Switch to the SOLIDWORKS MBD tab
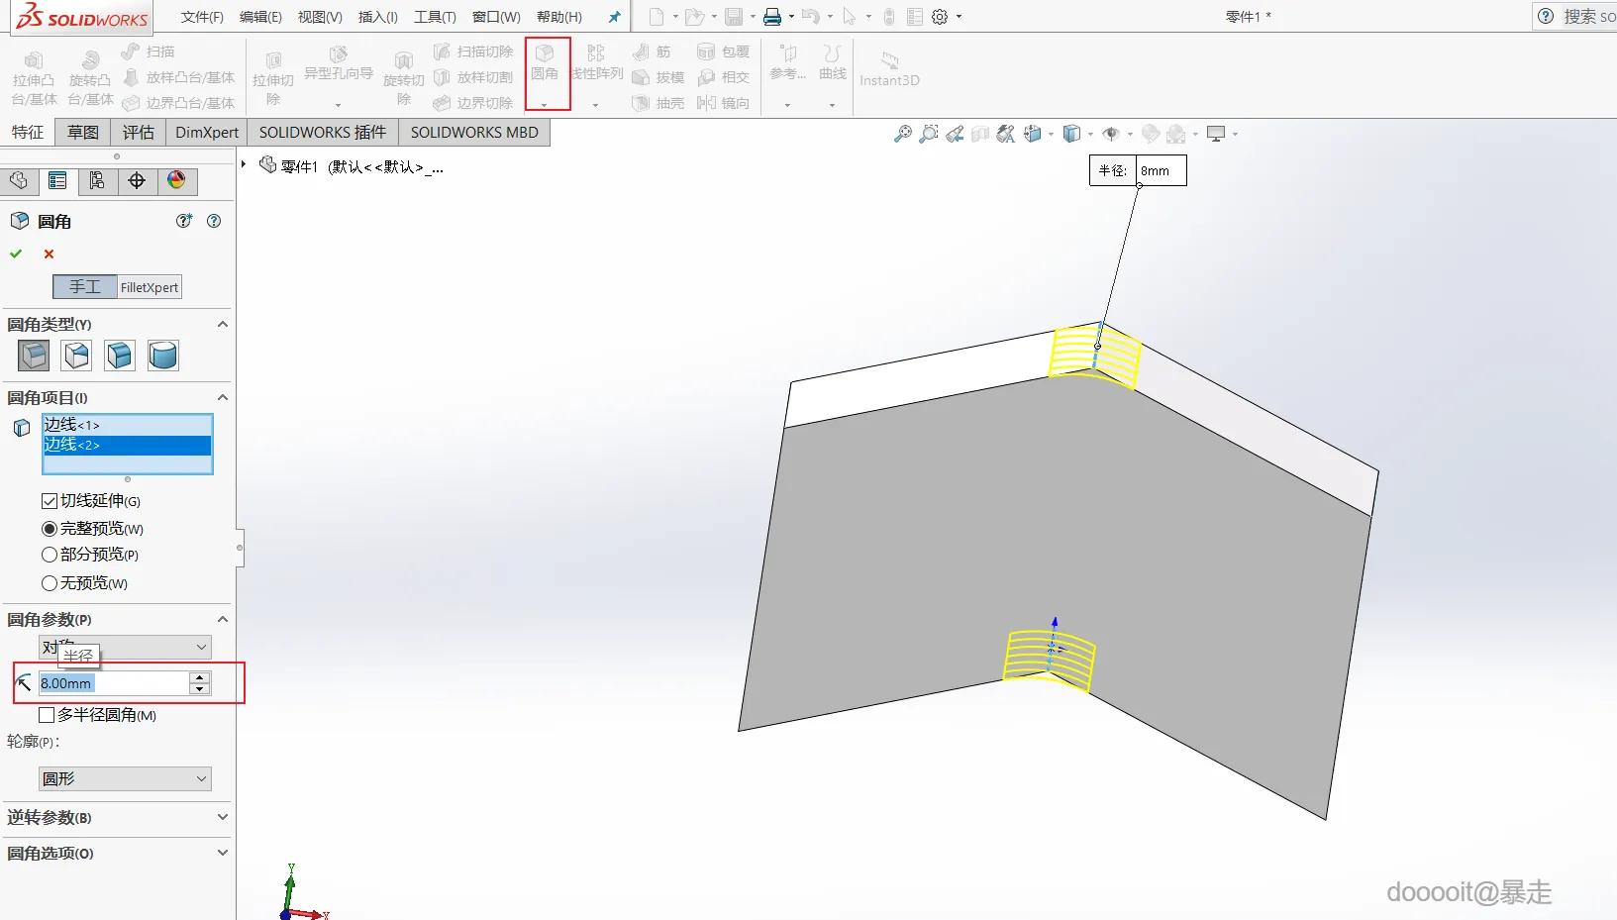The image size is (1617, 920). pos(474,133)
